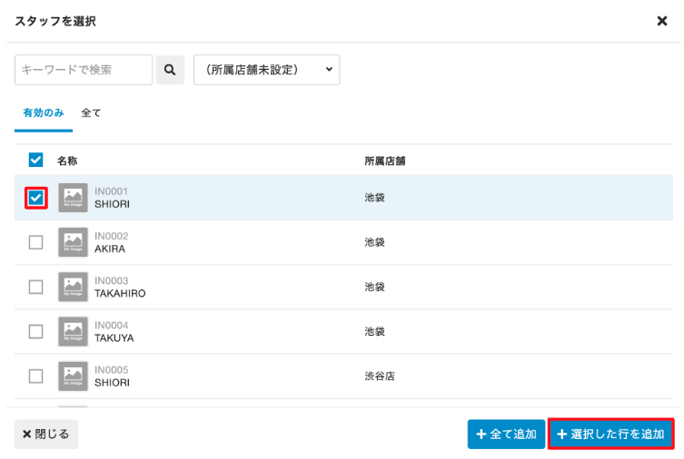Uncheck the checkbox for IN0001 SHIORI
Screen dimensions: 684x459
[x=36, y=198]
